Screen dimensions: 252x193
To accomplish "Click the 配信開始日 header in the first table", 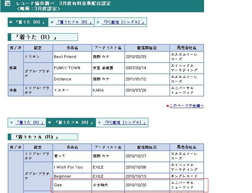I will 147,48.
